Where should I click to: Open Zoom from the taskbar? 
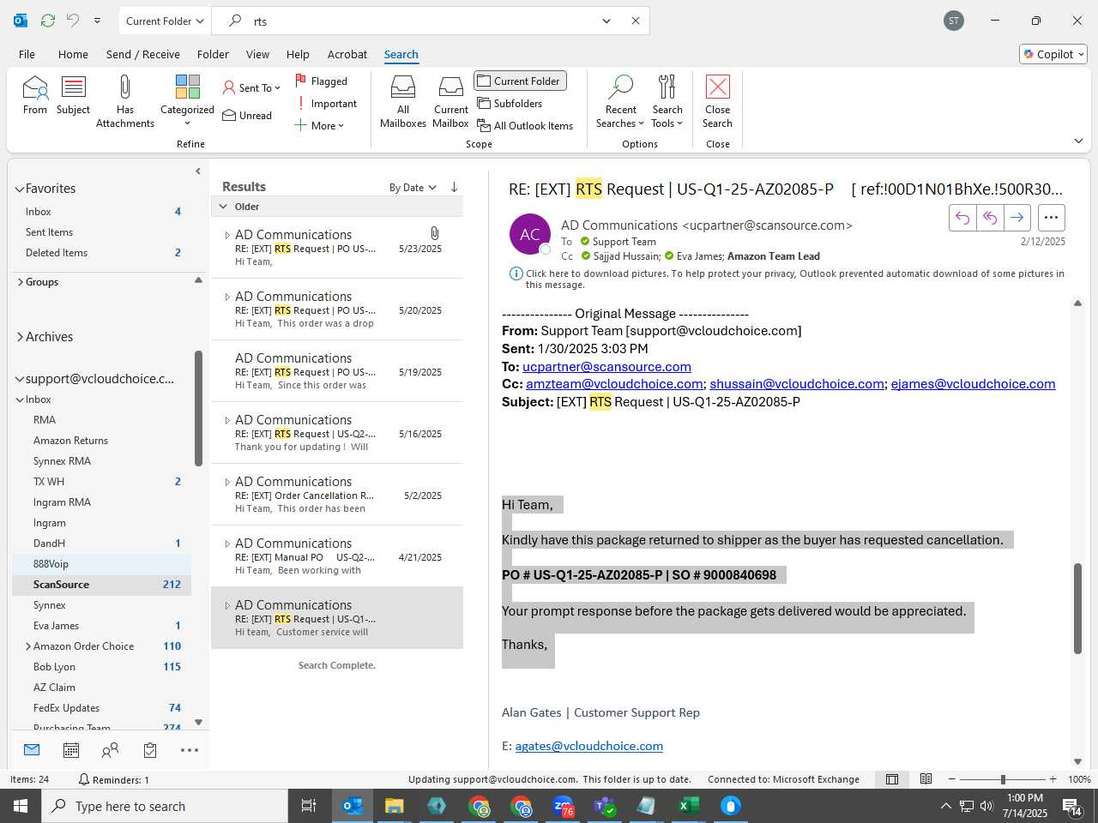(563, 806)
